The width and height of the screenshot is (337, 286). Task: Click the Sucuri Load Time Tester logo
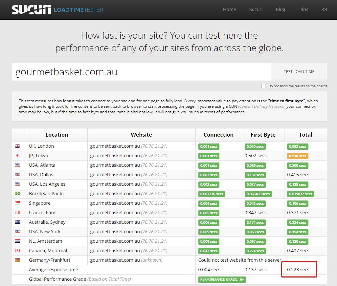pos(57,10)
